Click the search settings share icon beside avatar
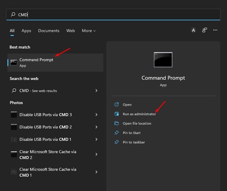 pyautogui.click(x=205, y=31)
